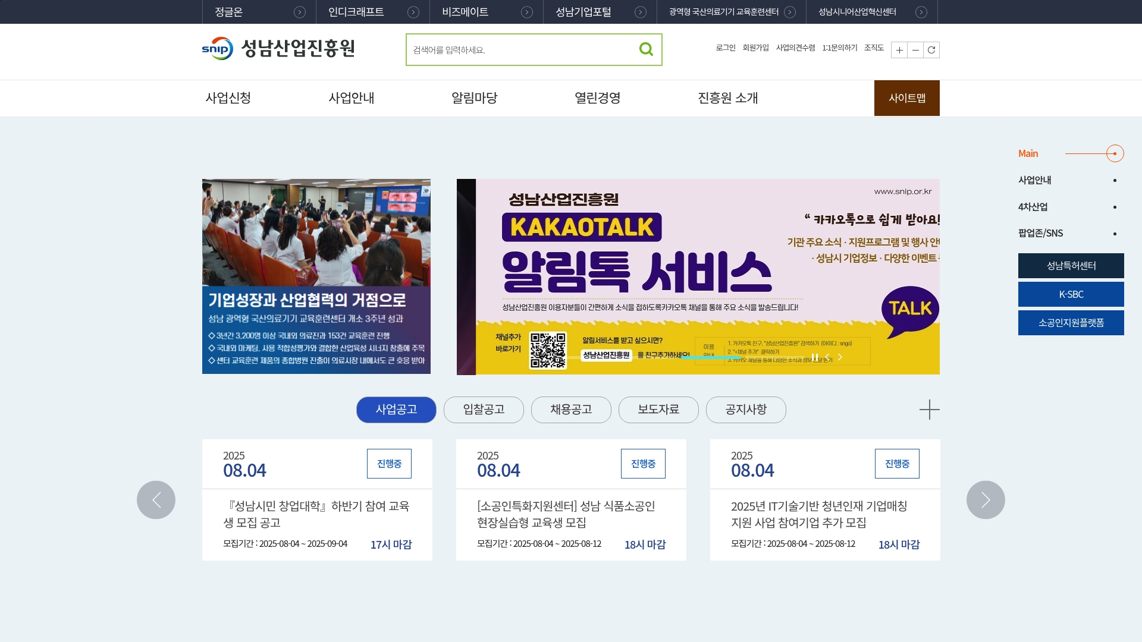This screenshot has height=642, width=1142.
Task: Click the 사업의견수렴 link
Action: point(795,48)
